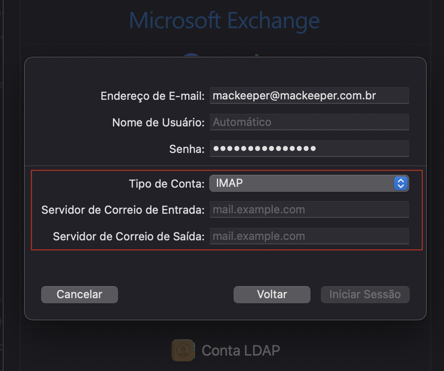Click the blue stepper arrows on IMAP dropdown

401,183
